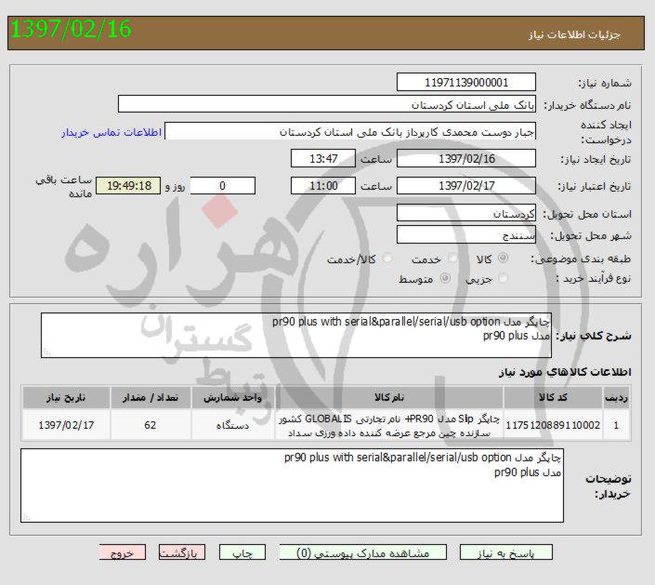Click the نام دستگاه خریدار field
The height and width of the screenshot is (585, 655).
[327, 104]
